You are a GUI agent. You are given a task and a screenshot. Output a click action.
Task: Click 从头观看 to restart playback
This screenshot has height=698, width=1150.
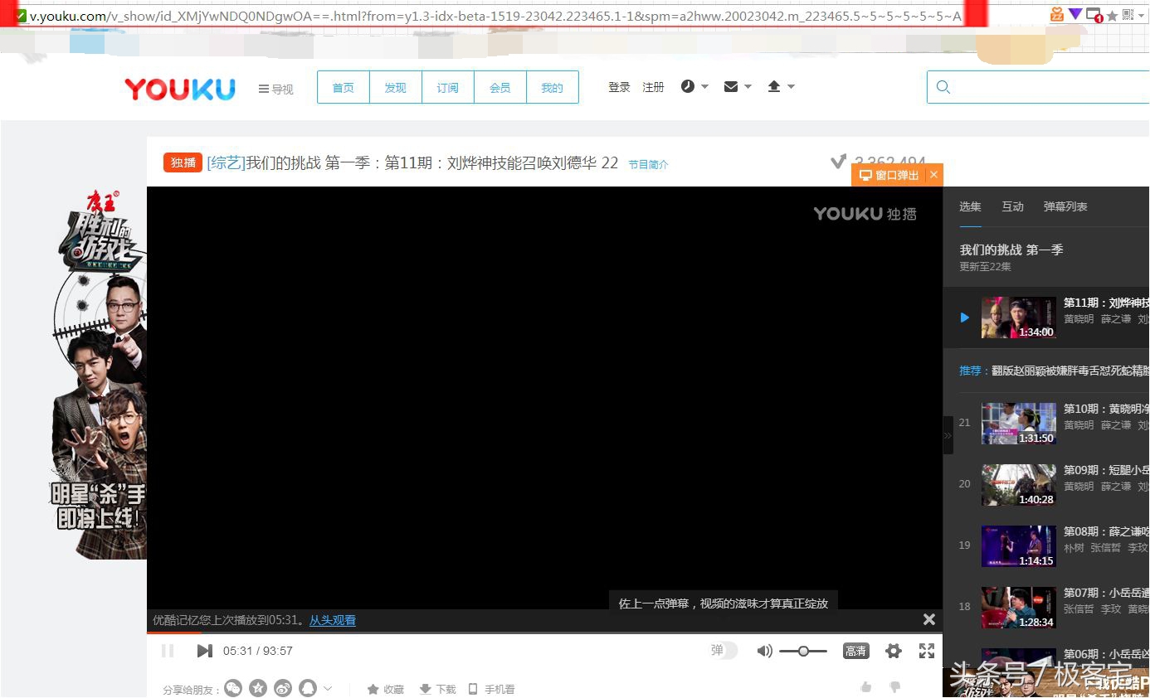tap(332, 620)
